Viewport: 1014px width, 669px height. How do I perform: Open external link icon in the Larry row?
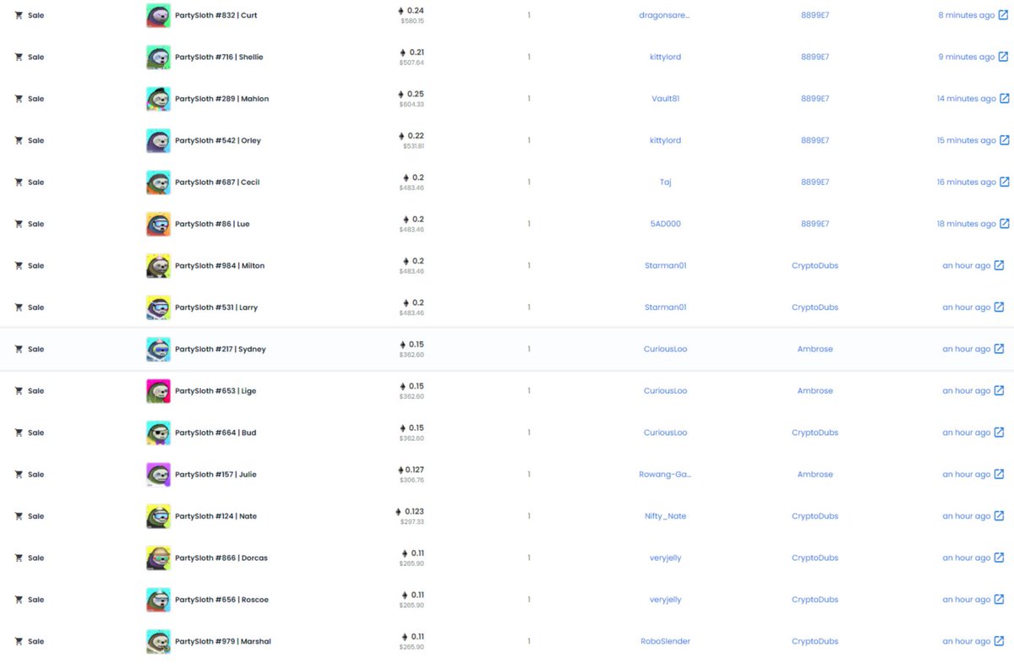999,307
